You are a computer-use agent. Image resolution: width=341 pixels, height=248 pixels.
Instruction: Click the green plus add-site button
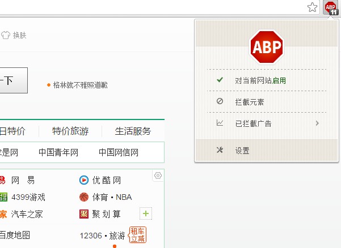pos(146,213)
